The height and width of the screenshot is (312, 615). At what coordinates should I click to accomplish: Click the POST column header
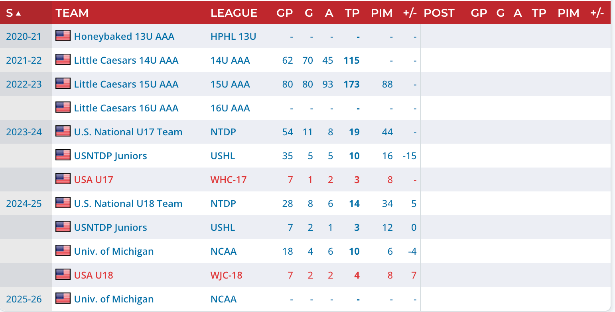coord(439,13)
